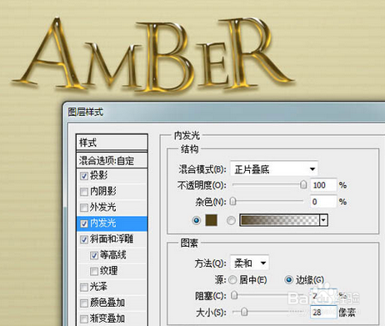
Task: Enable the 内阴影 inner shadow checkbox
Action: point(84,192)
